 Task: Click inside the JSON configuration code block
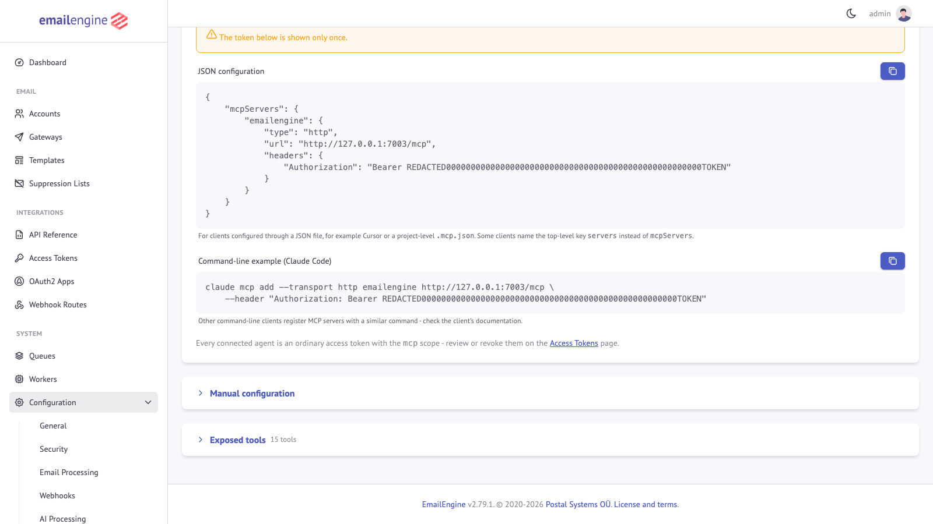pos(550,155)
